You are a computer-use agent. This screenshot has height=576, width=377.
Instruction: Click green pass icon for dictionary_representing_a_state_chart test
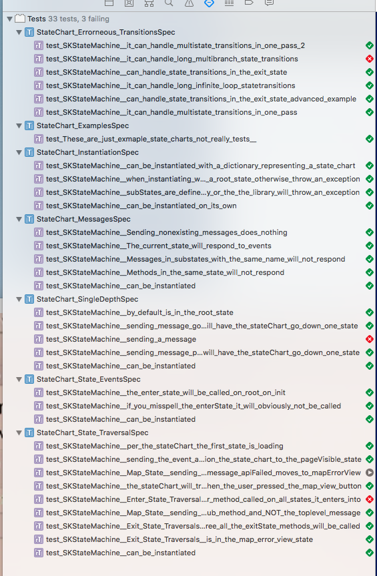click(370, 166)
